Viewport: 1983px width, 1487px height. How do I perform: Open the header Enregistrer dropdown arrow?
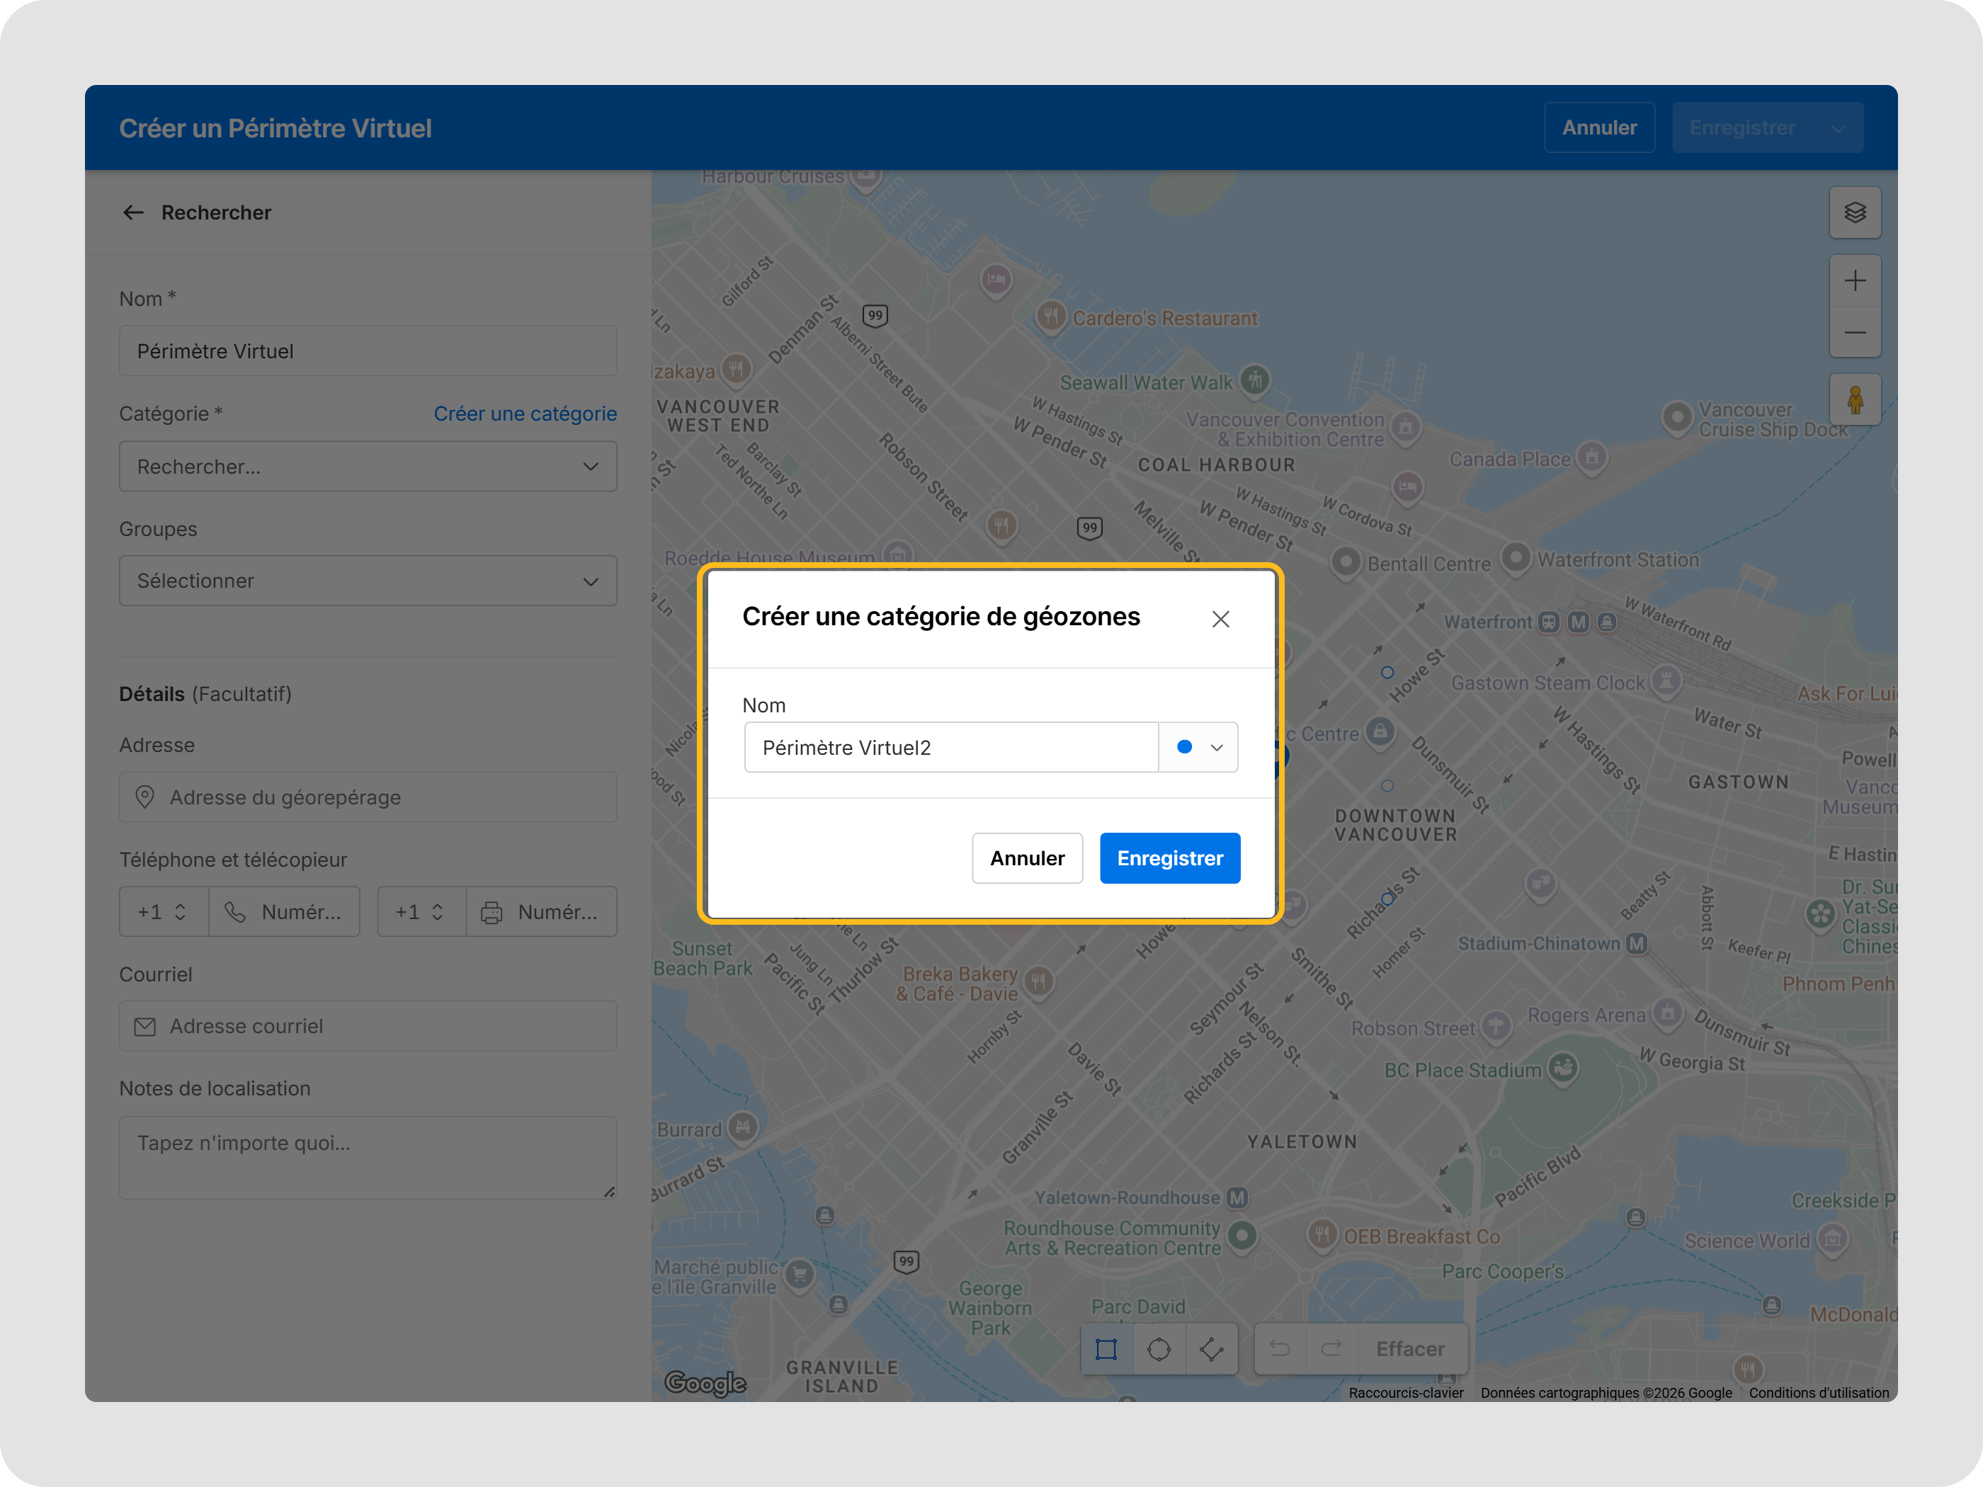tap(1838, 128)
